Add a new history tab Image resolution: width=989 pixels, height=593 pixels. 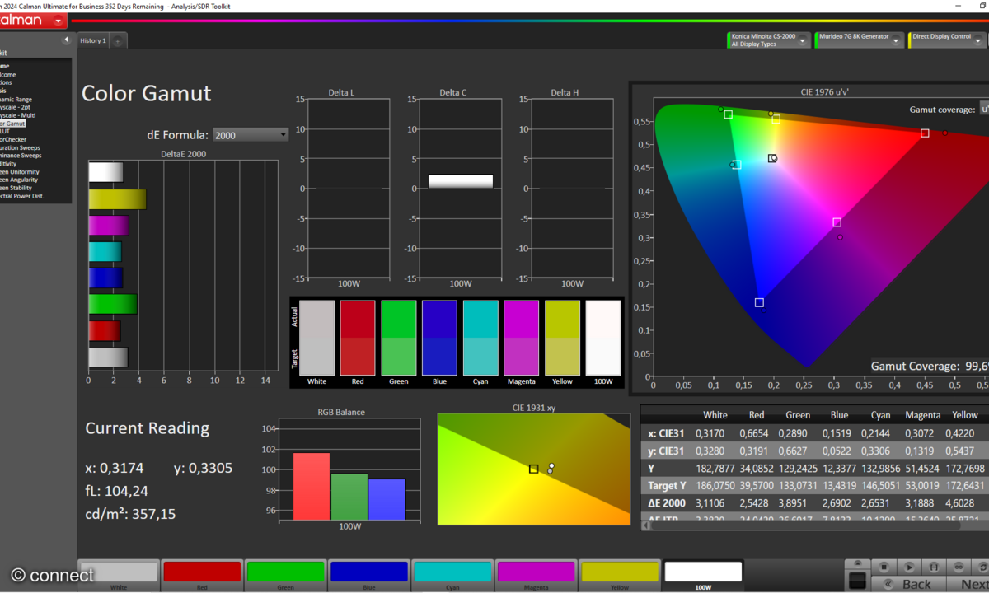pos(118,41)
